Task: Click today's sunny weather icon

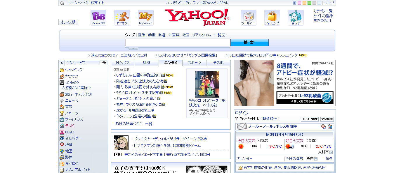Action: [x=241, y=146]
